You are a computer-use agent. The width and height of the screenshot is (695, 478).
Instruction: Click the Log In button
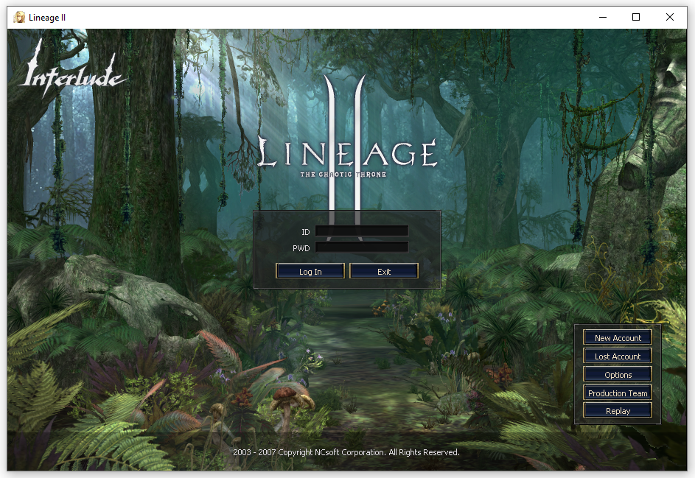[x=310, y=271]
